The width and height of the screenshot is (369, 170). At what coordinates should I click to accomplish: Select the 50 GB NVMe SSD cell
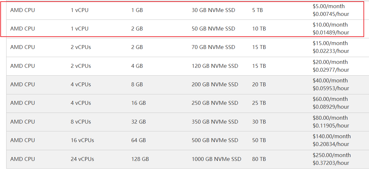[213, 29]
